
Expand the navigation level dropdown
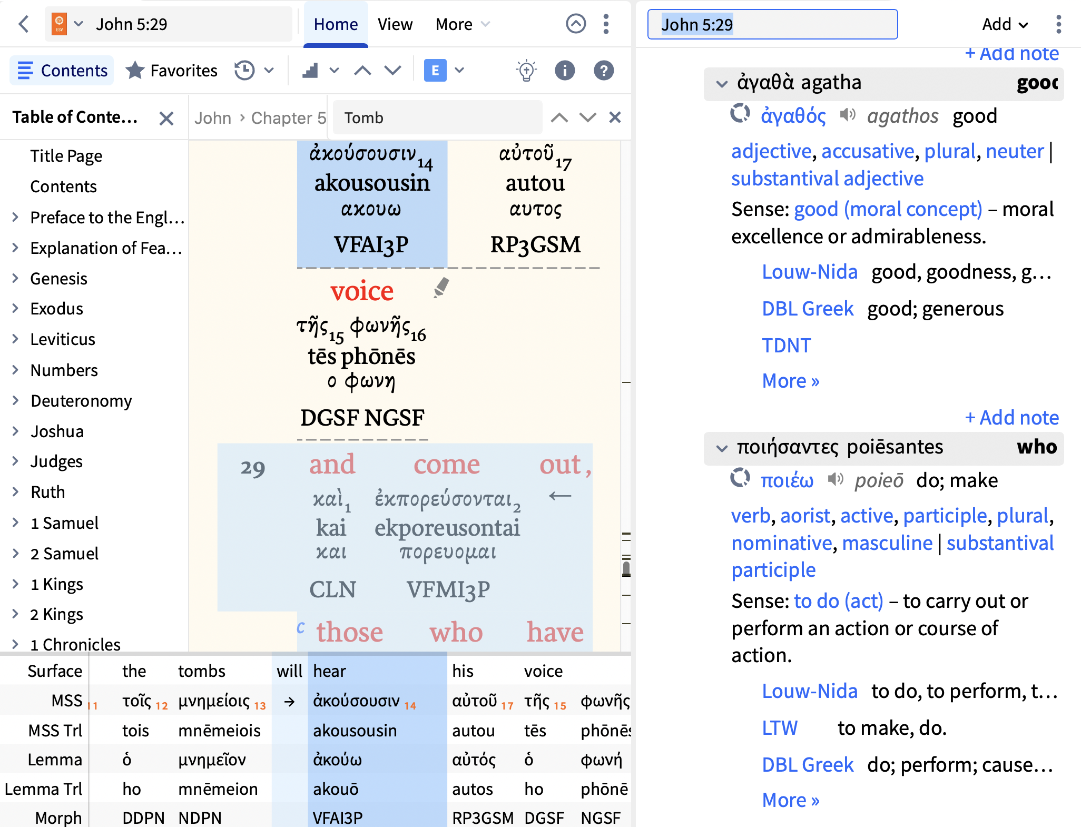coord(334,71)
